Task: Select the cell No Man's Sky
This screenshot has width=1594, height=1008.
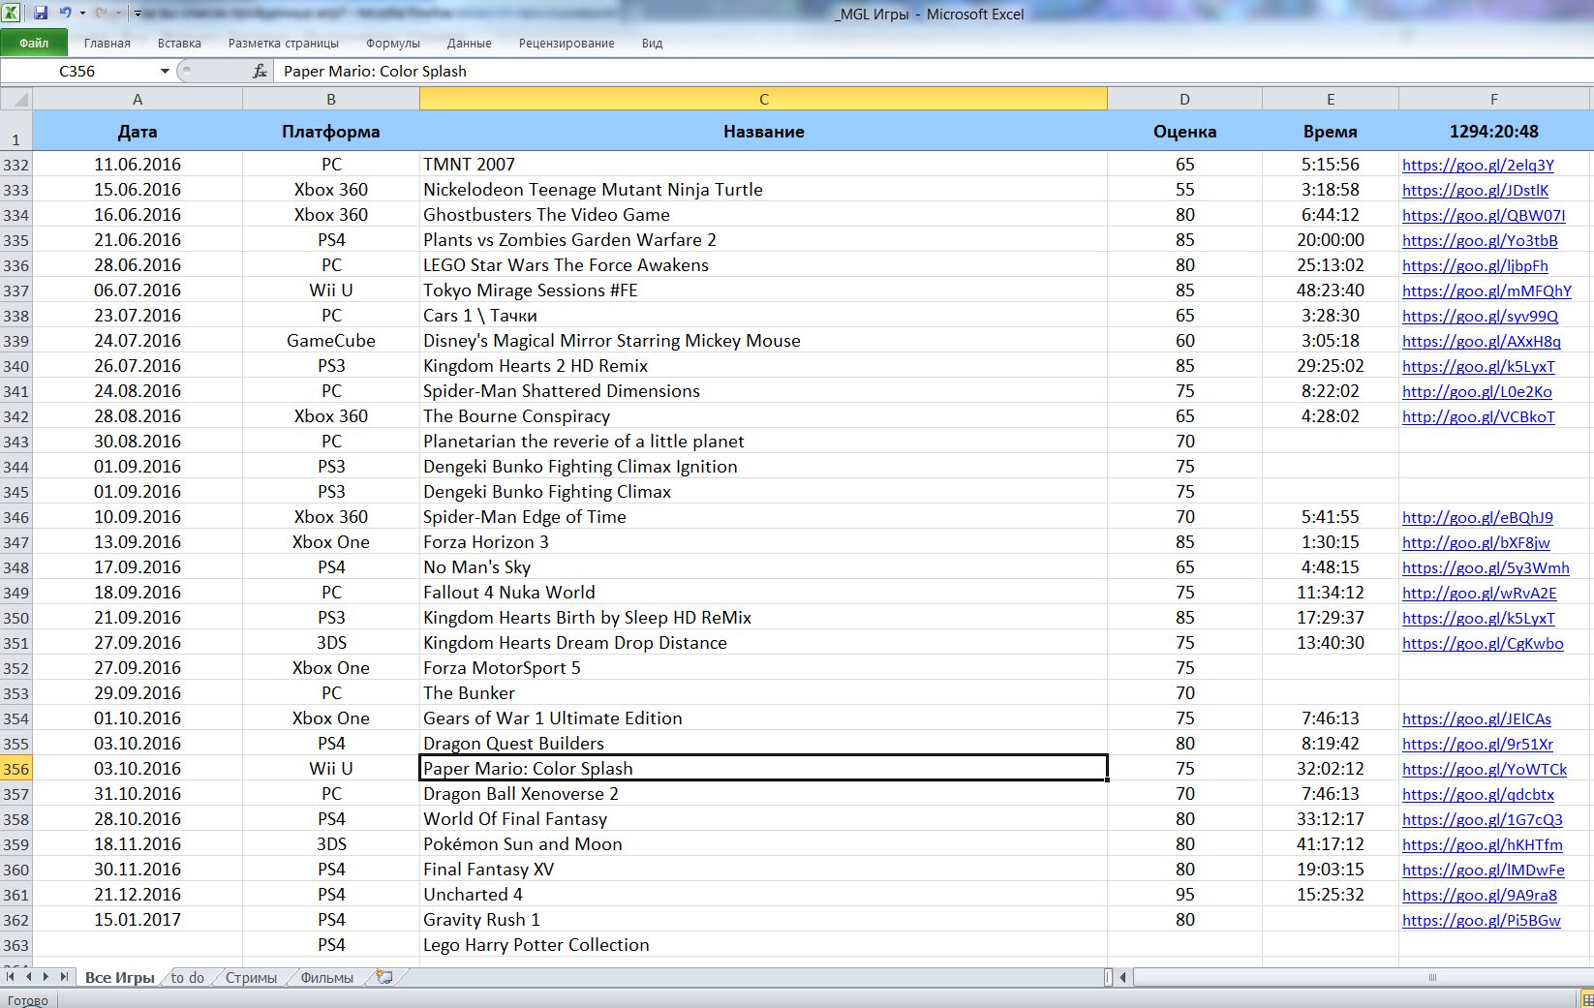Action: tap(764, 567)
